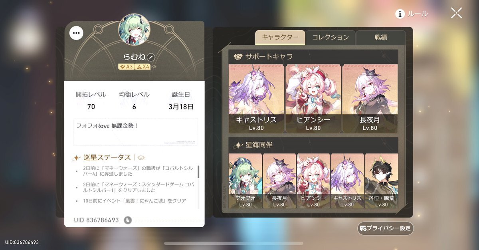Switch to the コレクション tab

[x=331, y=37]
